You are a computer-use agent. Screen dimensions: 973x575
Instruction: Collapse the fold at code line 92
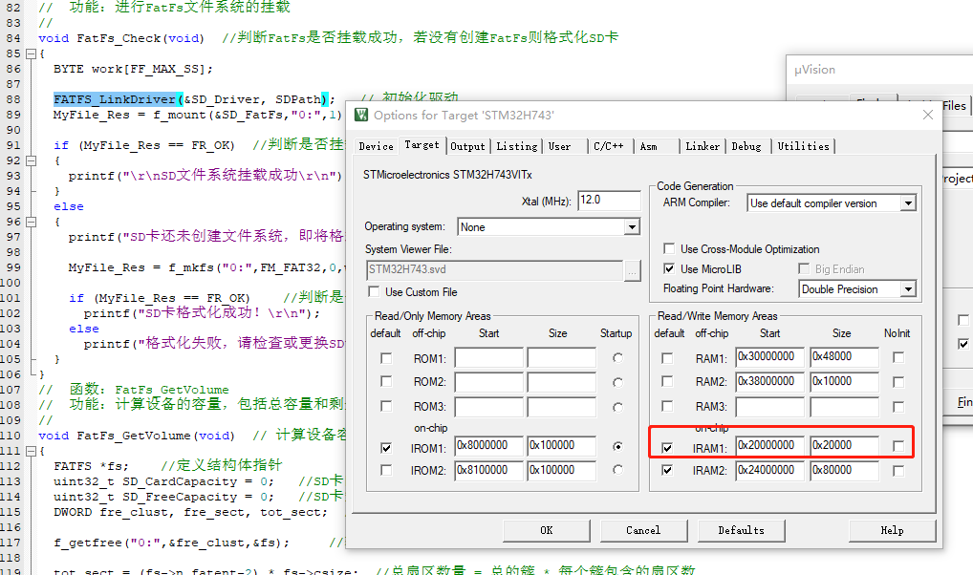pyautogui.click(x=31, y=160)
